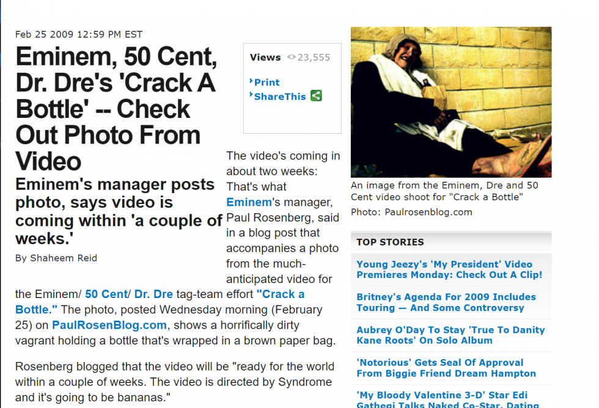
Task: Click the Crack a Bottle video photo
Action: (x=451, y=102)
